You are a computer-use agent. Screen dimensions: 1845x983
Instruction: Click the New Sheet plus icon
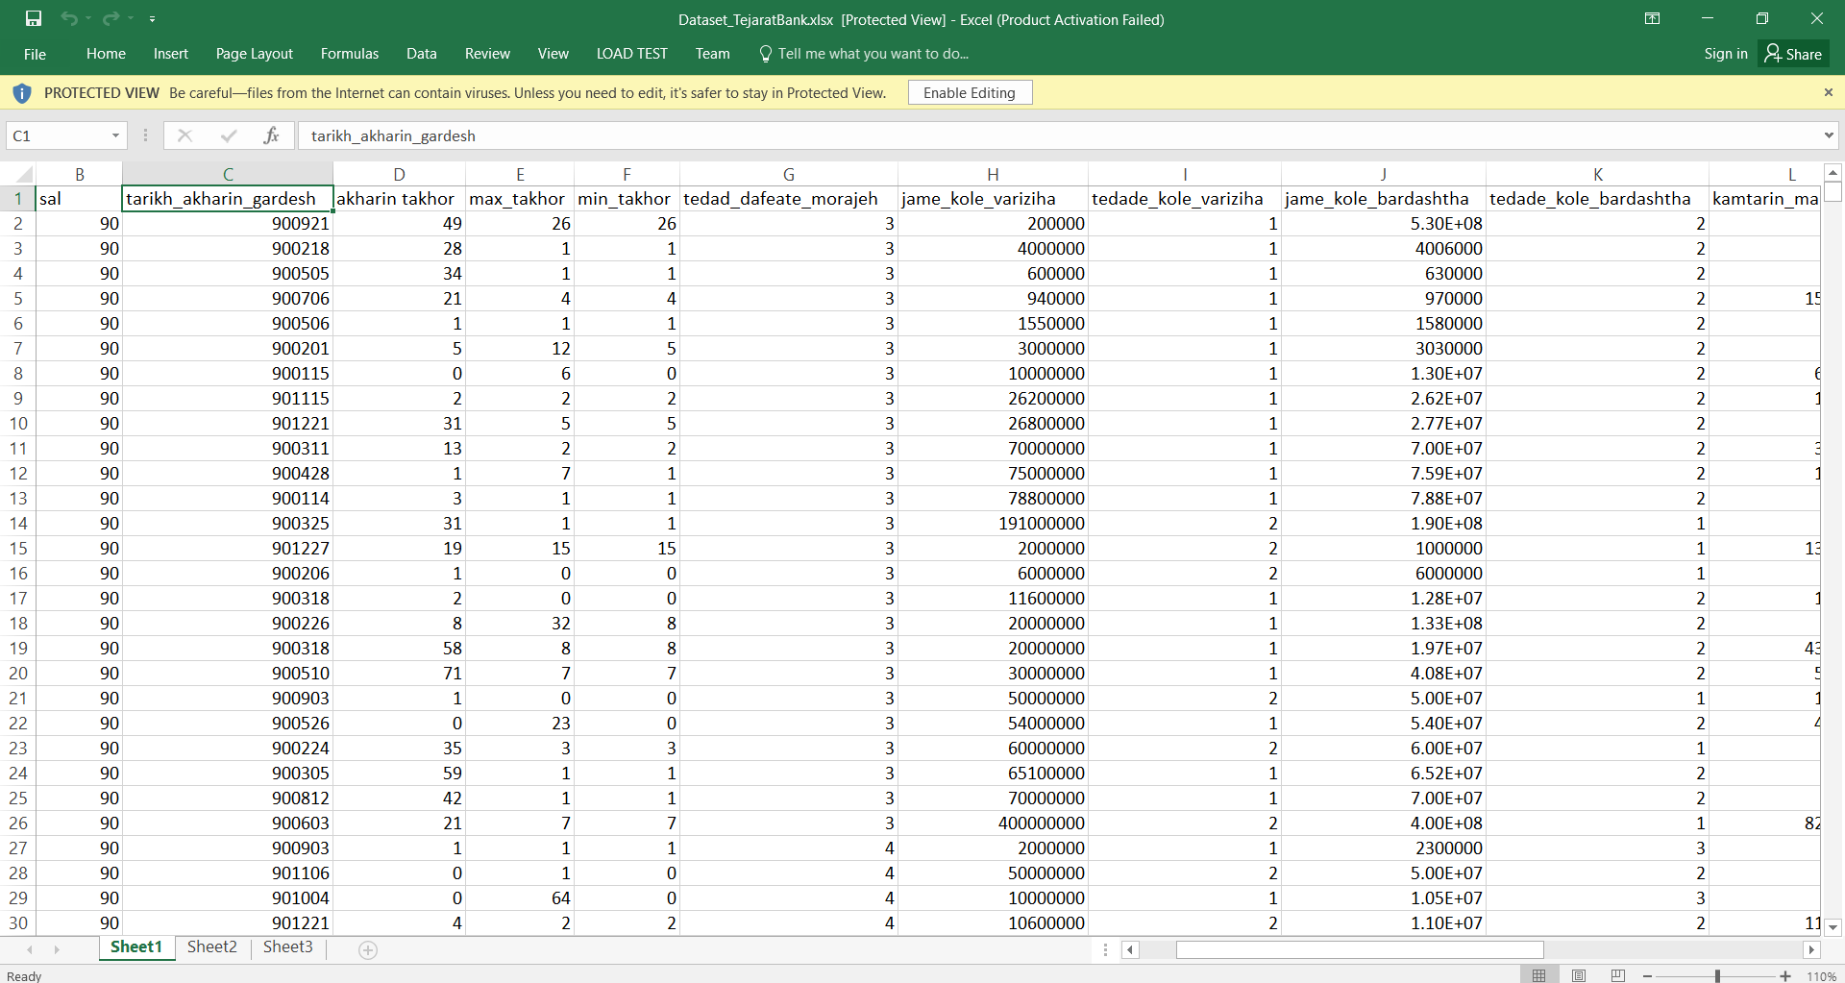click(367, 949)
